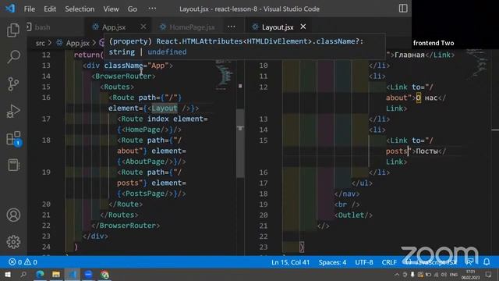Open the Selection menu

pyautogui.click(x=80, y=9)
